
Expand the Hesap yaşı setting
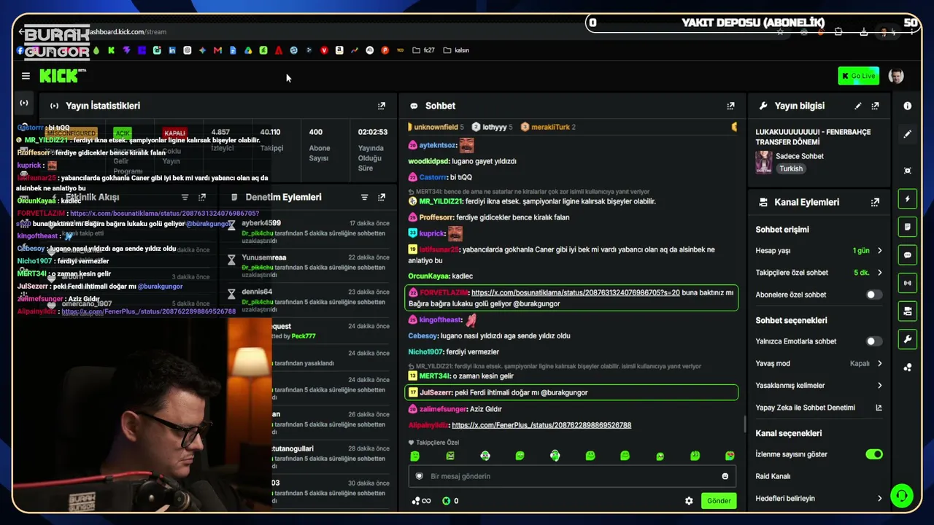point(819,251)
